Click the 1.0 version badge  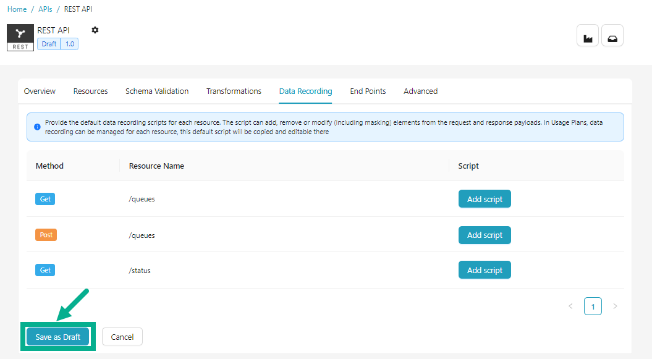[70, 44]
